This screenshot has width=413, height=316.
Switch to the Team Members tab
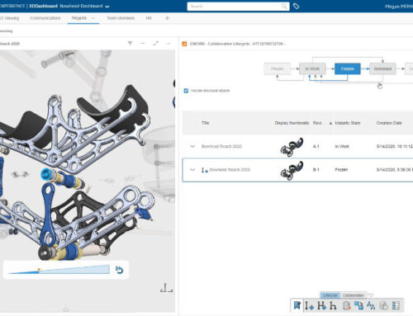coord(121,18)
